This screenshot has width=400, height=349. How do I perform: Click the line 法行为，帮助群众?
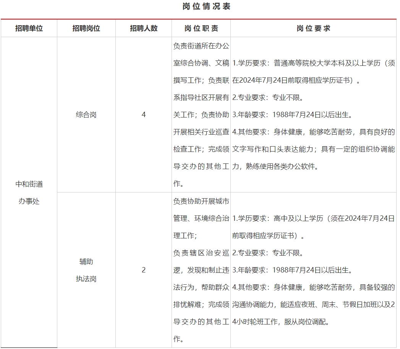(x=201, y=287)
